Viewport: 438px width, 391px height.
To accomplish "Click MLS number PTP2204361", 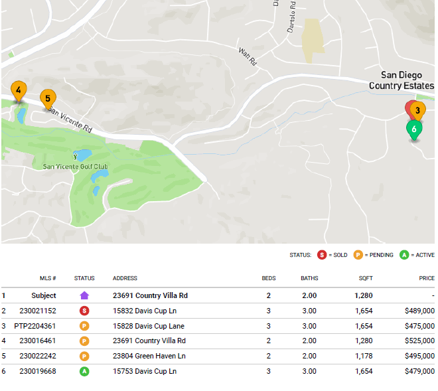I will coord(35,326).
